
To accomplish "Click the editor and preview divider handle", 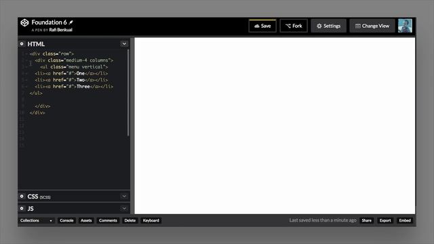I will pos(132,126).
